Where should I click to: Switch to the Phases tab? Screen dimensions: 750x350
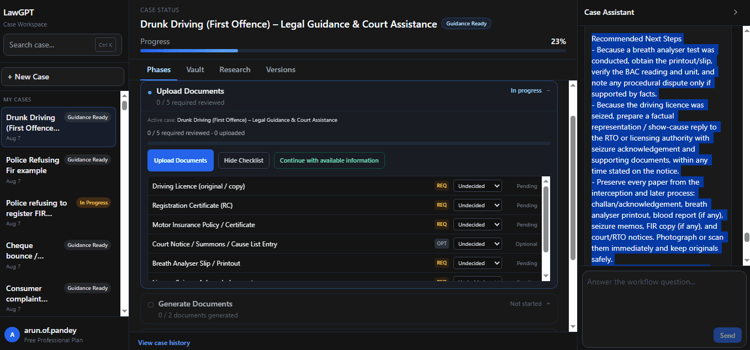(x=159, y=69)
